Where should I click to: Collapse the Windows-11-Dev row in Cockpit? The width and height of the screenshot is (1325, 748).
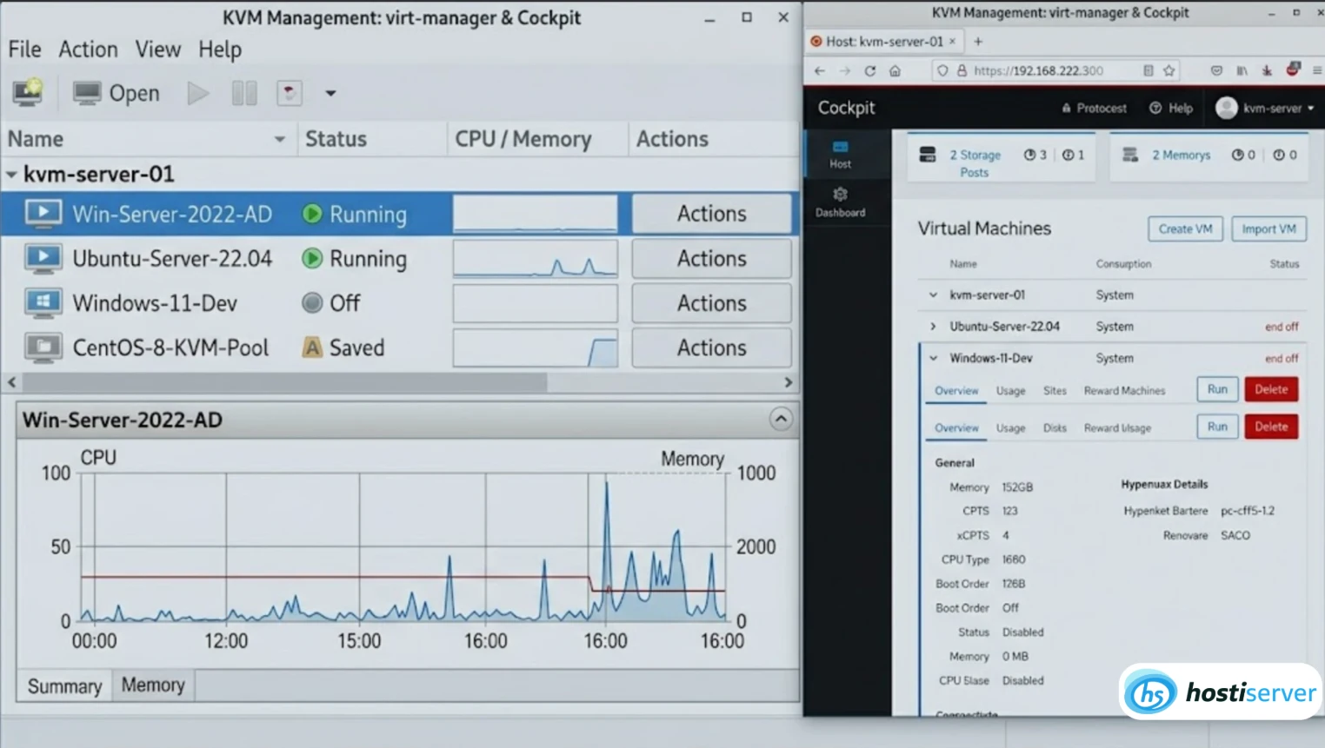933,358
